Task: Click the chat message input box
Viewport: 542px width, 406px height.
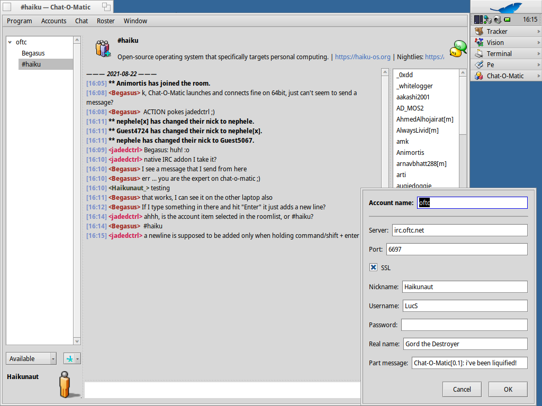Action: [223, 390]
